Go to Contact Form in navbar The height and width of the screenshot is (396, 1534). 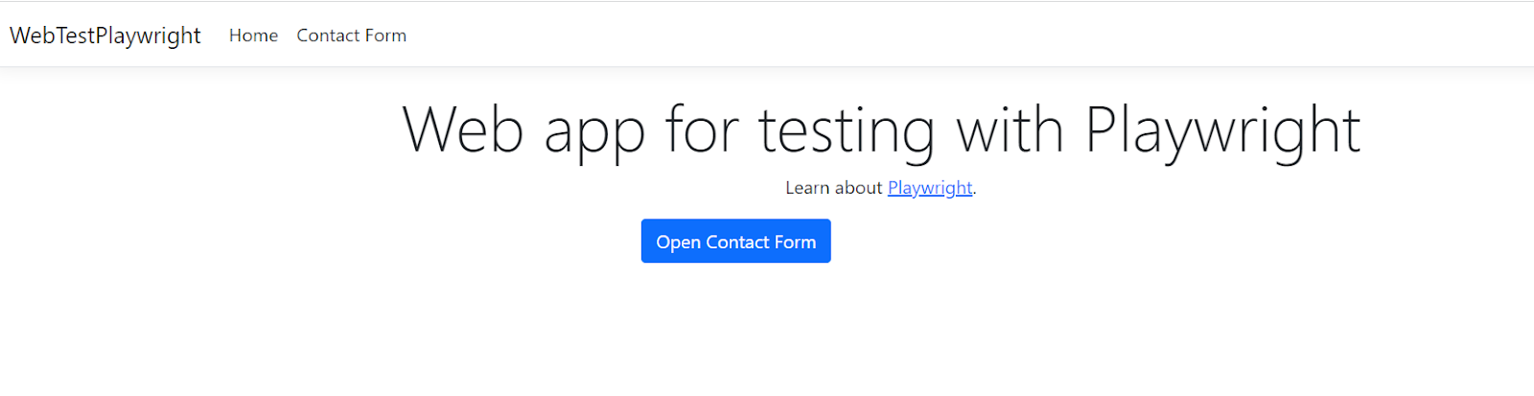[x=351, y=35]
